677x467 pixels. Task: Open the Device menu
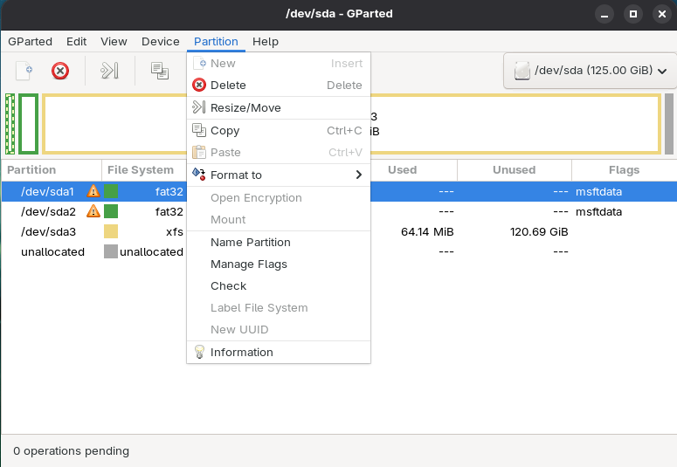pos(160,41)
